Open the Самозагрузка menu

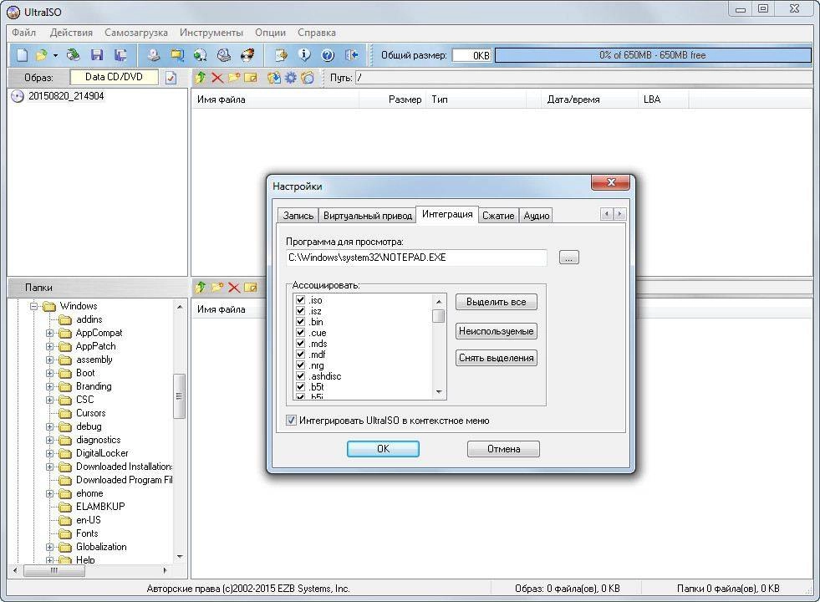pos(136,33)
